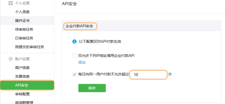The height and width of the screenshot is (104, 225).
Task: Focus the payment count limit input field
Action: tap(148, 75)
